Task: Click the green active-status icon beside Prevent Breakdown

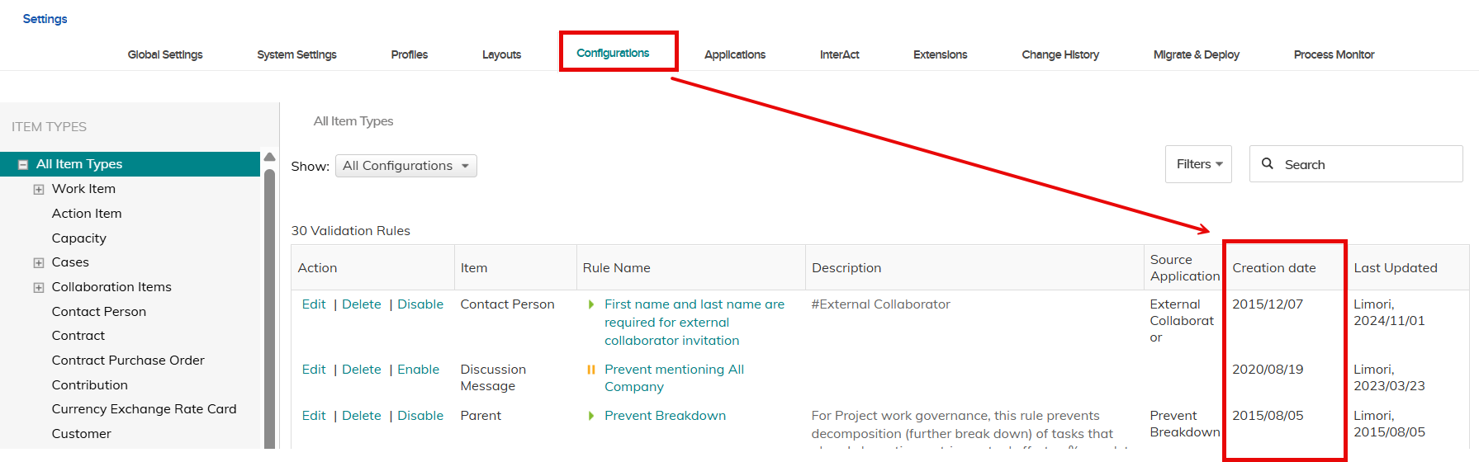Action: 590,416
